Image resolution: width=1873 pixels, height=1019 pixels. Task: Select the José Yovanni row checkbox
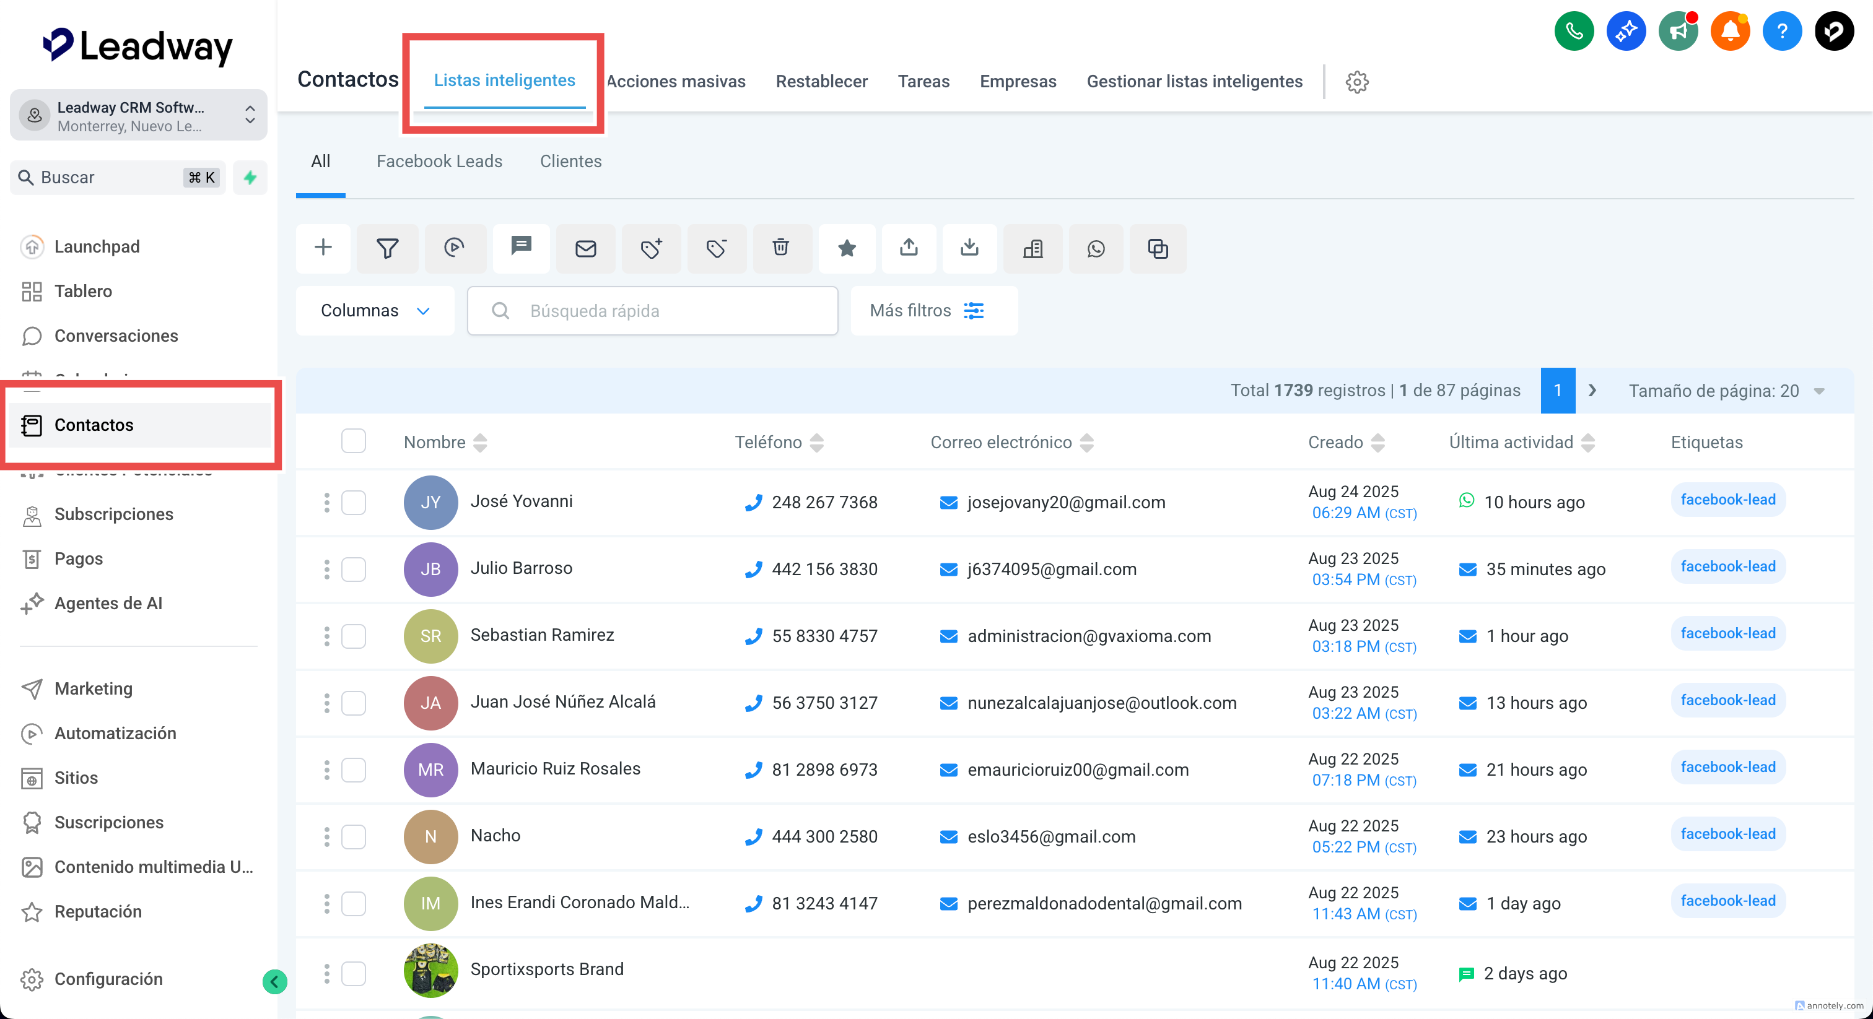(354, 502)
